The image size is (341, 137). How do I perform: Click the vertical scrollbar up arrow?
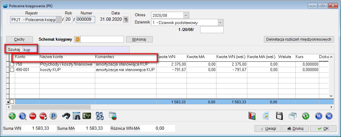(x=331, y=57)
